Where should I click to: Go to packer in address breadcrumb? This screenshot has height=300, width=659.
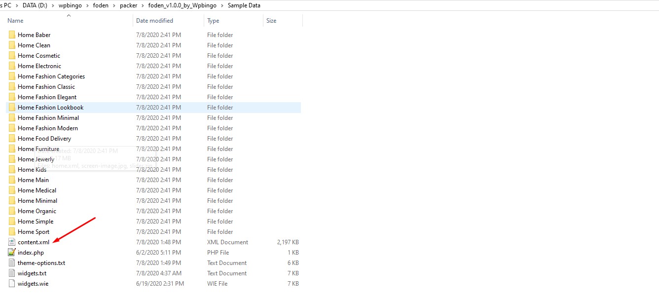tap(128, 5)
